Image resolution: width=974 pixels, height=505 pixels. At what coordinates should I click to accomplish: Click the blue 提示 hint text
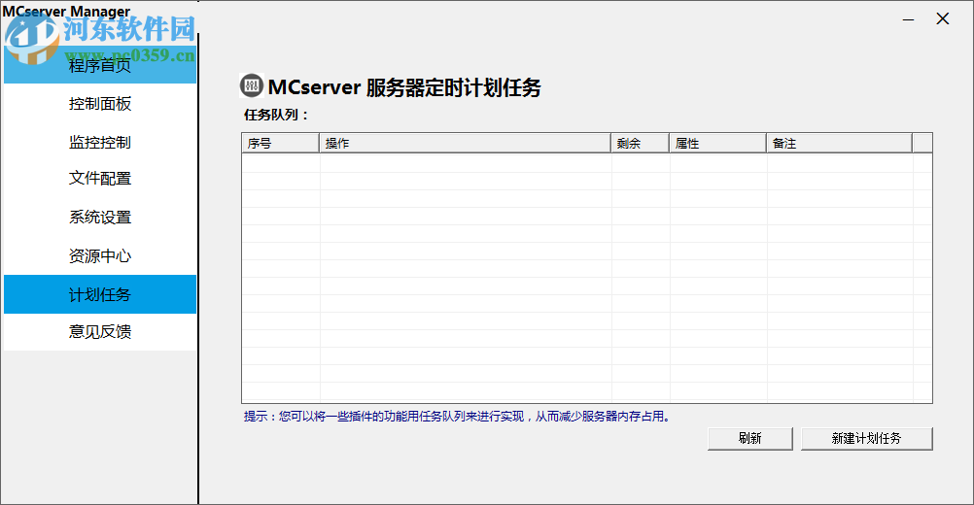click(x=458, y=417)
